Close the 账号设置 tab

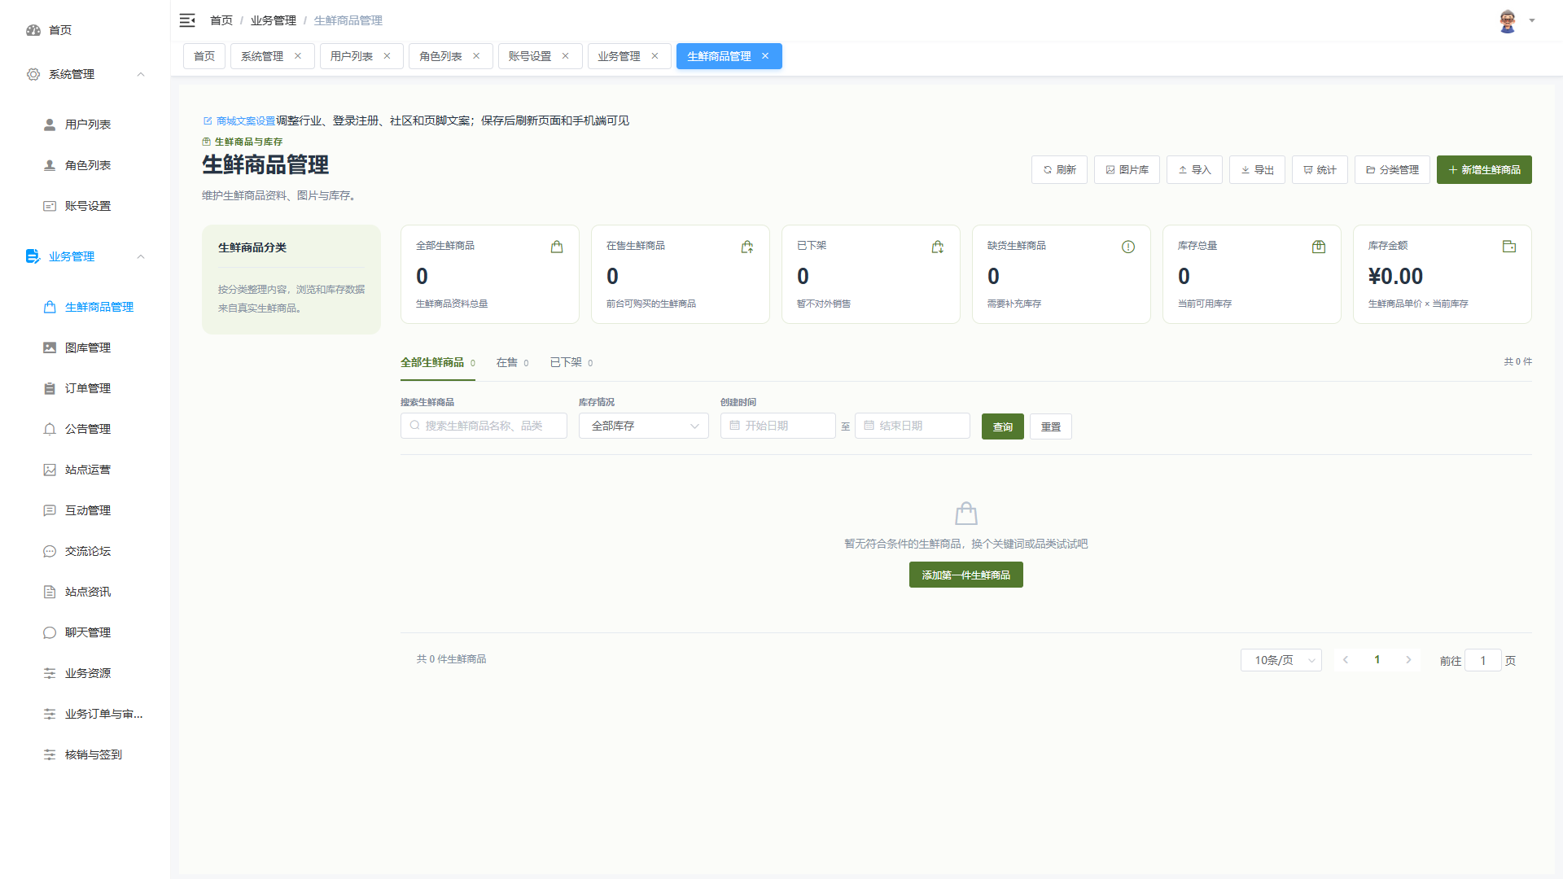click(565, 56)
